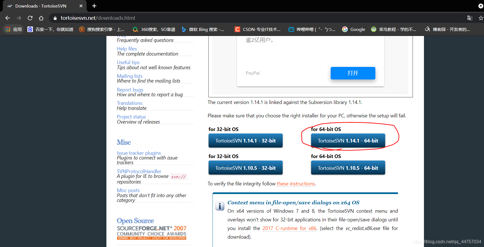Open the 搜狗搜索引擎 bookmark
This screenshot has width=484, height=247.
[x=102, y=29]
